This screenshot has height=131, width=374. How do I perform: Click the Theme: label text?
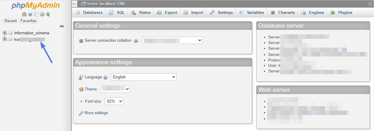tap(91, 89)
